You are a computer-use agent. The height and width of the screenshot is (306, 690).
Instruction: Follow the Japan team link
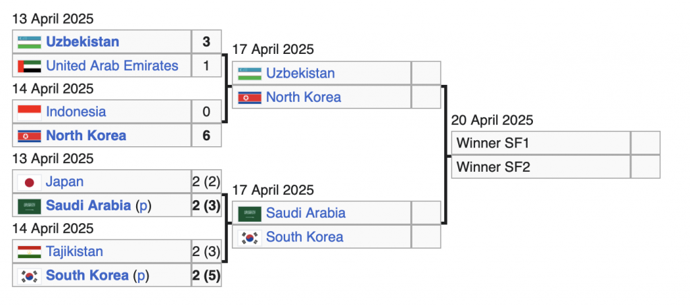(x=65, y=182)
